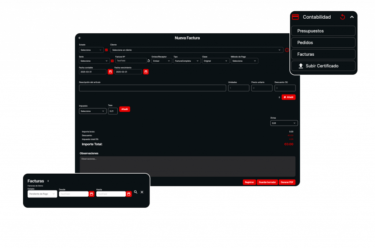Click the upload icon on Subir Certificado
The width and height of the screenshot is (375, 248).
(301, 66)
